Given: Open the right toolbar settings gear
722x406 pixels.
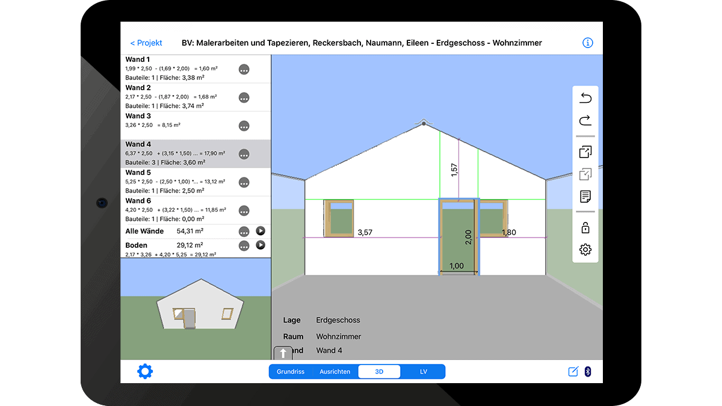Looking at the screenshot, I should (585, 250).
